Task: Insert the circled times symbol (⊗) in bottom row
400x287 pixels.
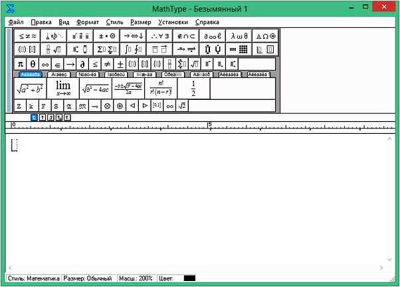Action: [108, 106]
